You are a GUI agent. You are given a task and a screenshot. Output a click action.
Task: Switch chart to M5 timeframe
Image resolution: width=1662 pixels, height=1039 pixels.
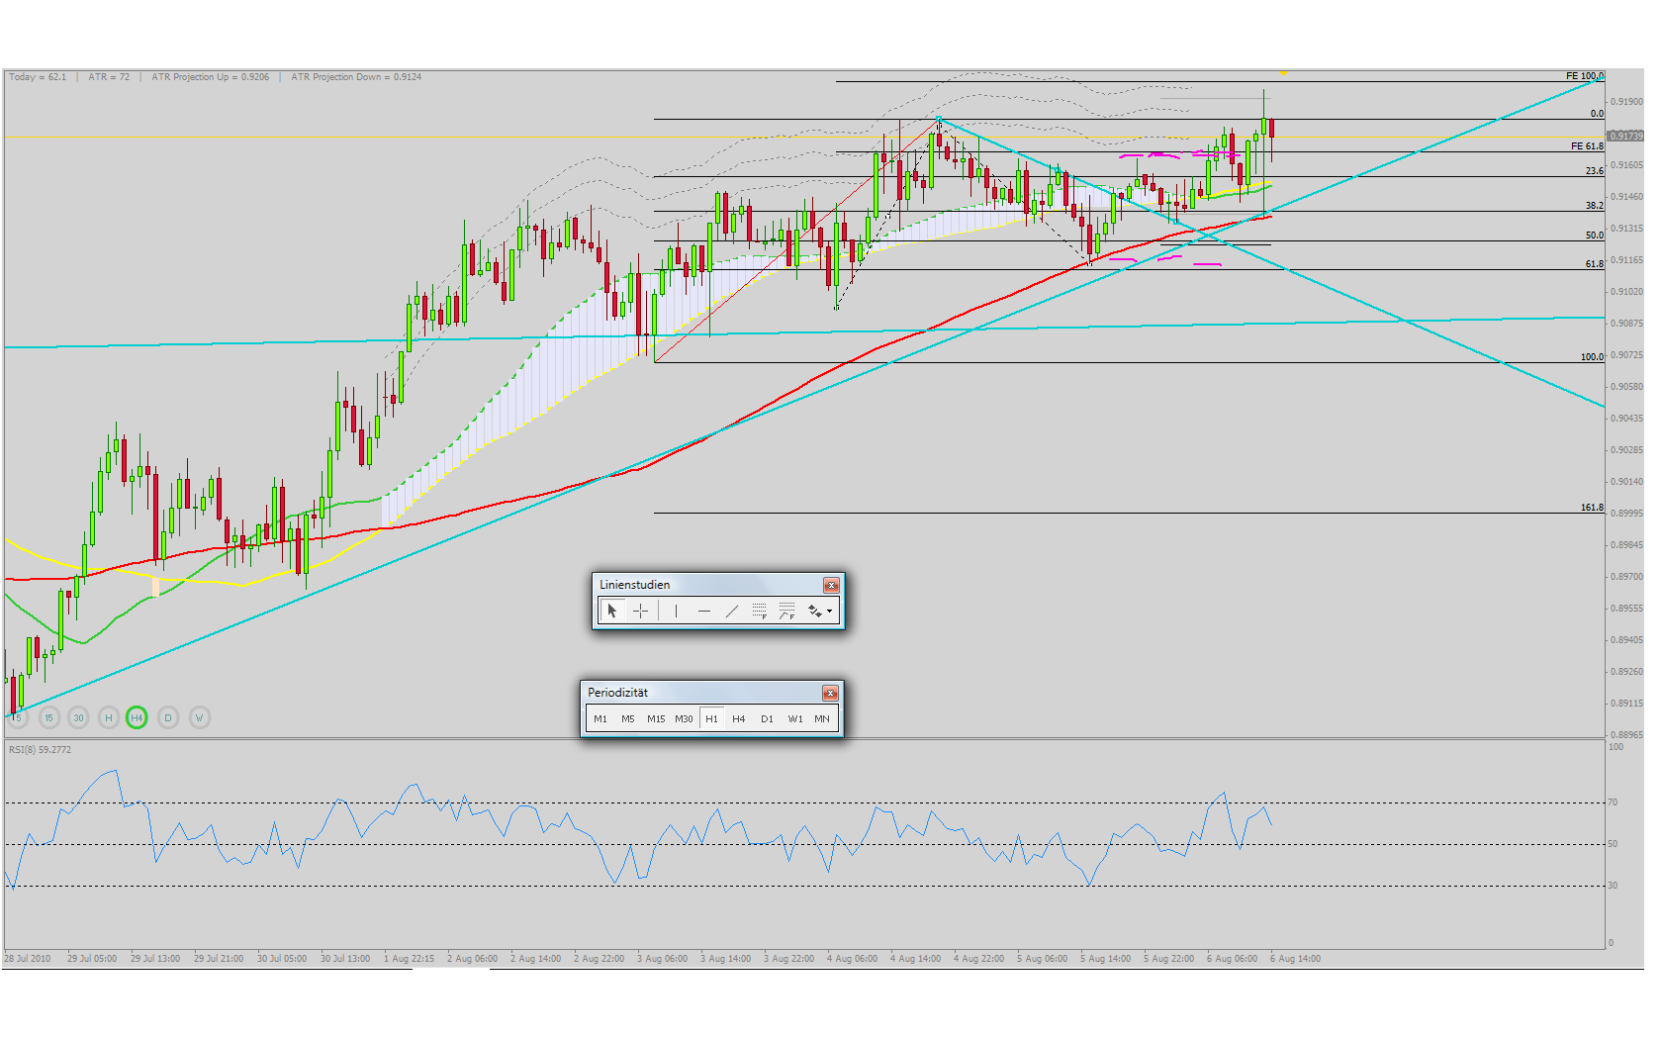(628, 718)
